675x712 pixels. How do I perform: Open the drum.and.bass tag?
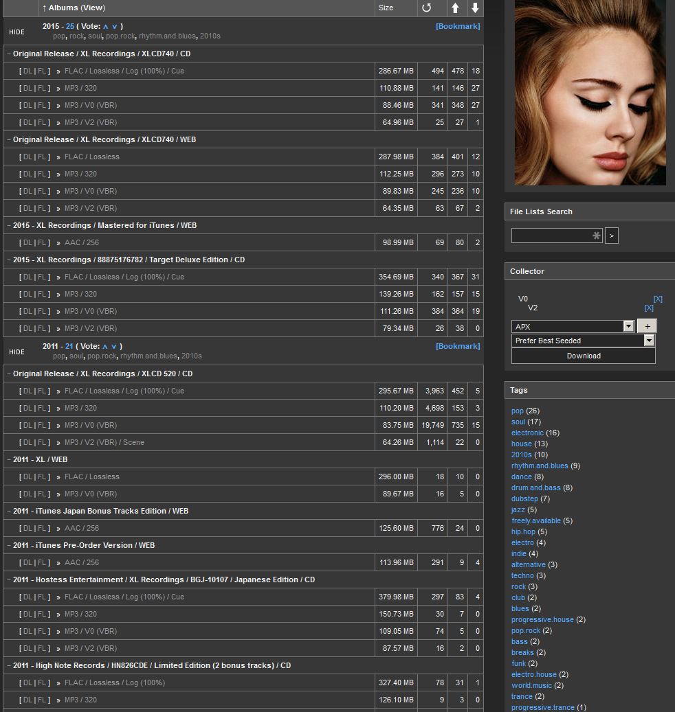[536, 487]
